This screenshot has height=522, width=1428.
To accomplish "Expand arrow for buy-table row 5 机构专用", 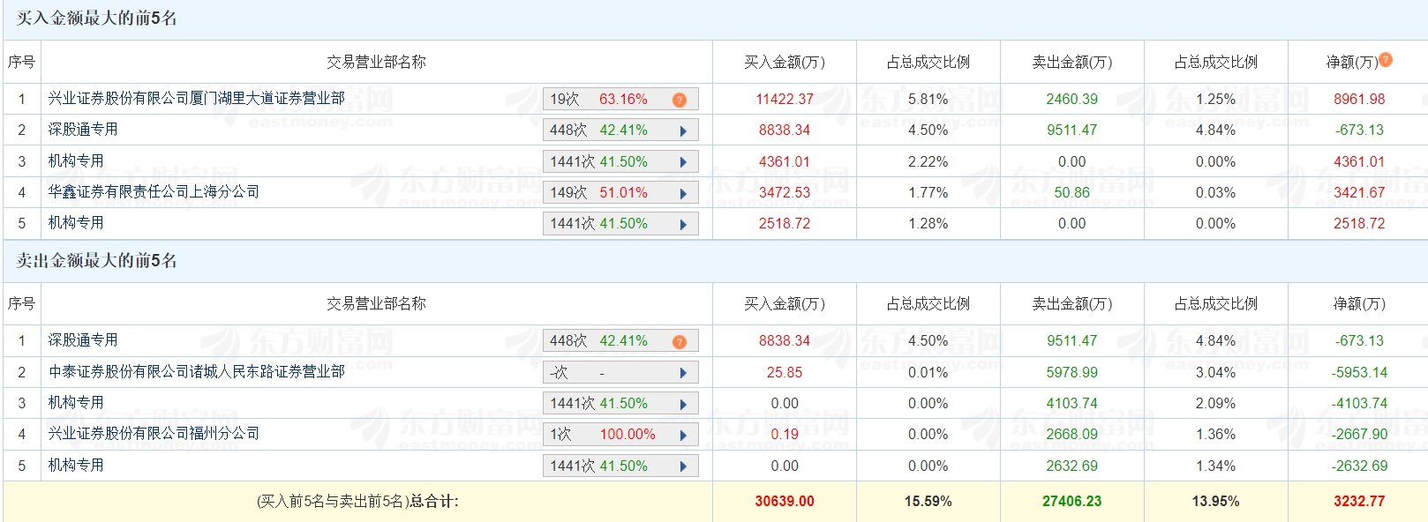I will (x=683, y=224).
